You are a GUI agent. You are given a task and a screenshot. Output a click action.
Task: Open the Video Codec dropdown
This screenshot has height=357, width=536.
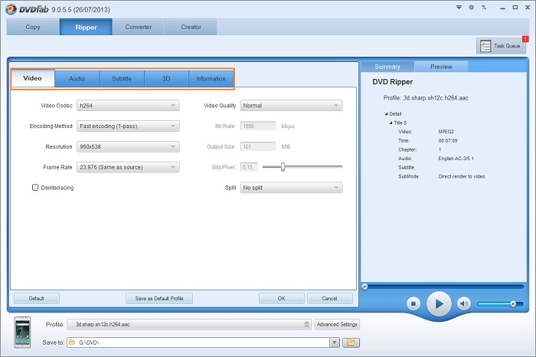coord(128,106)
